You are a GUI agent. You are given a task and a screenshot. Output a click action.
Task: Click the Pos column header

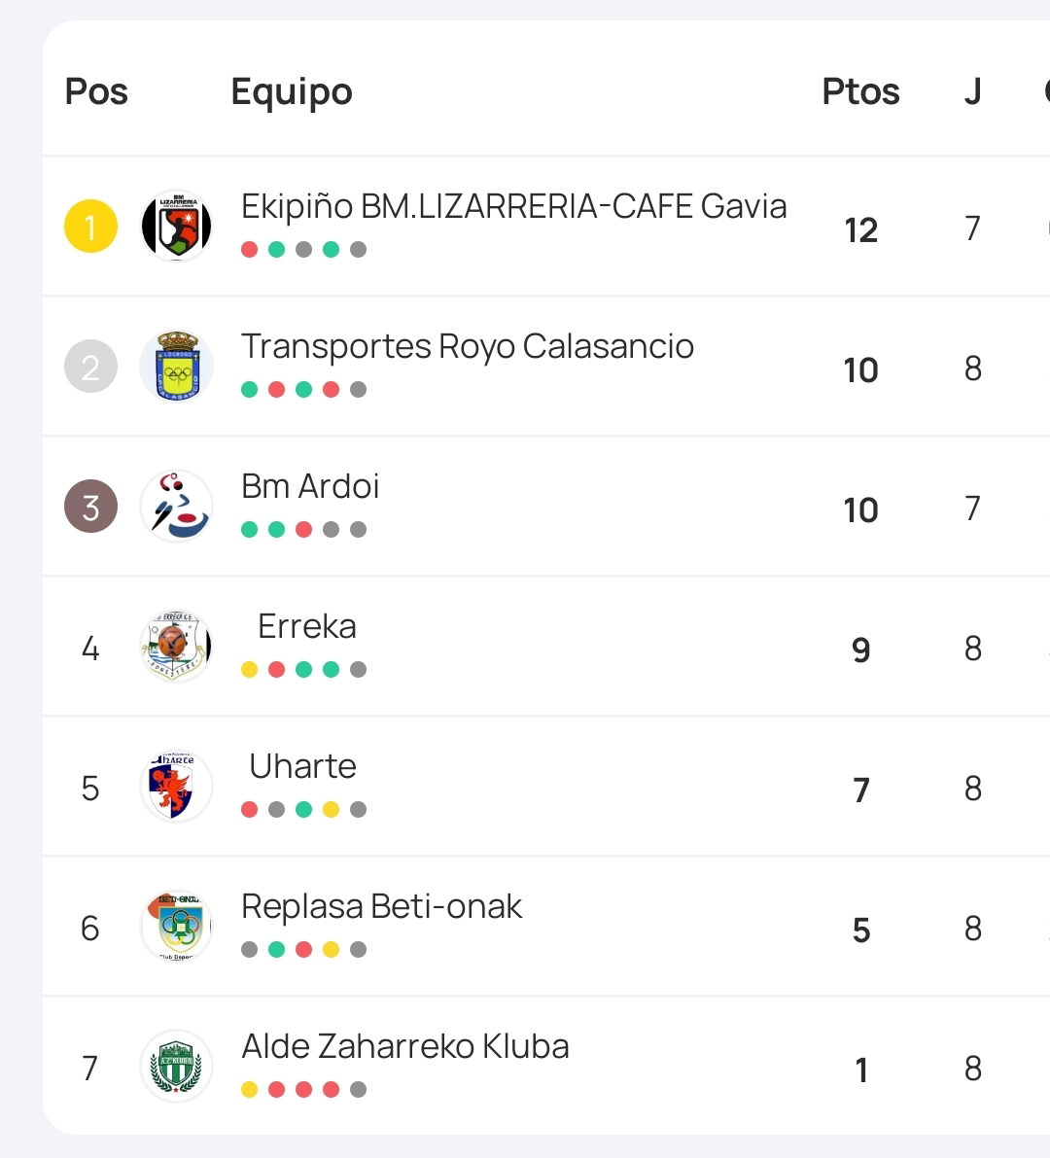pos(96,91)
